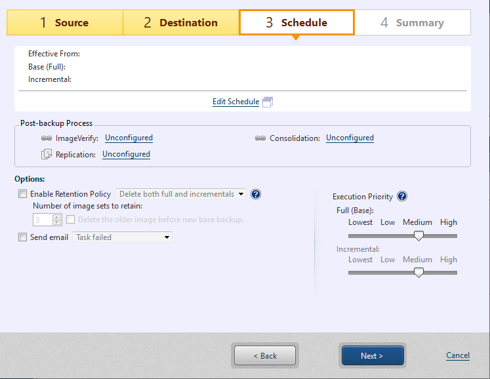Open the Task failed email dropdown
Screen dimensions: 490x379
[167, 237]
